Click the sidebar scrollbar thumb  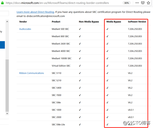pyautogui.click(x=7, y=85)
